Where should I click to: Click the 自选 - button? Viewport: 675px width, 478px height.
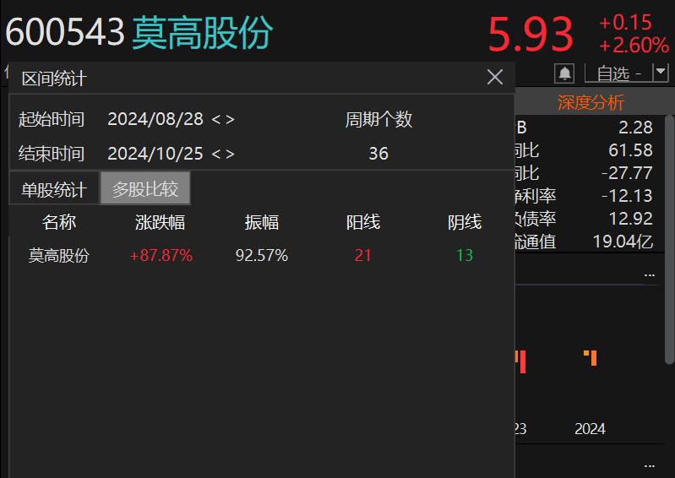[x=618, y=73]
